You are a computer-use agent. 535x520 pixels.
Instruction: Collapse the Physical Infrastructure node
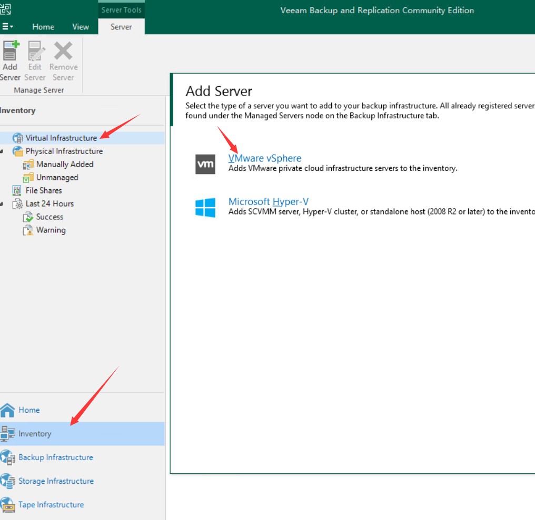2,151
